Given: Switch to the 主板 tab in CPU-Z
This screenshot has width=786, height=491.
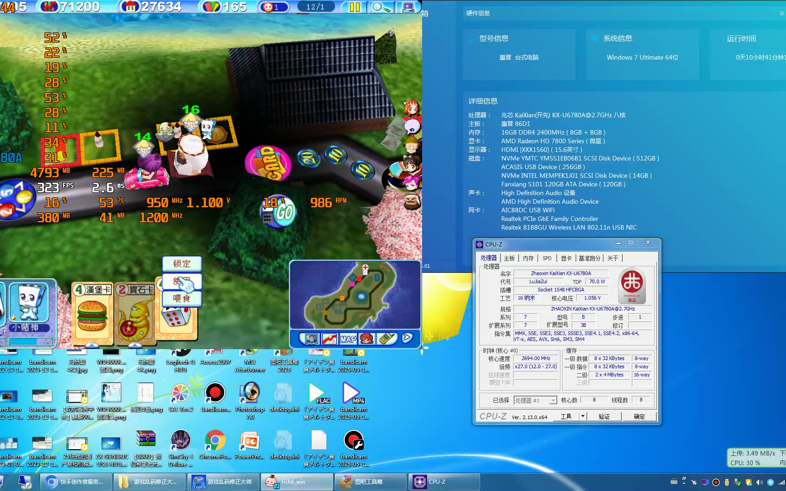Looking at the screenshot, I should click(x=509, y=258).
